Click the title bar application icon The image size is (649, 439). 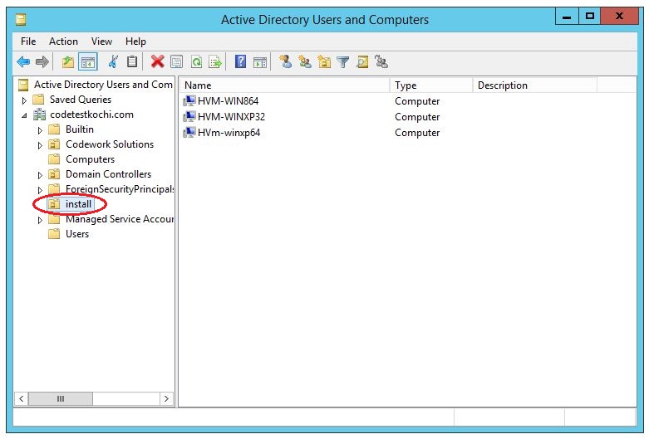point(21,19)
